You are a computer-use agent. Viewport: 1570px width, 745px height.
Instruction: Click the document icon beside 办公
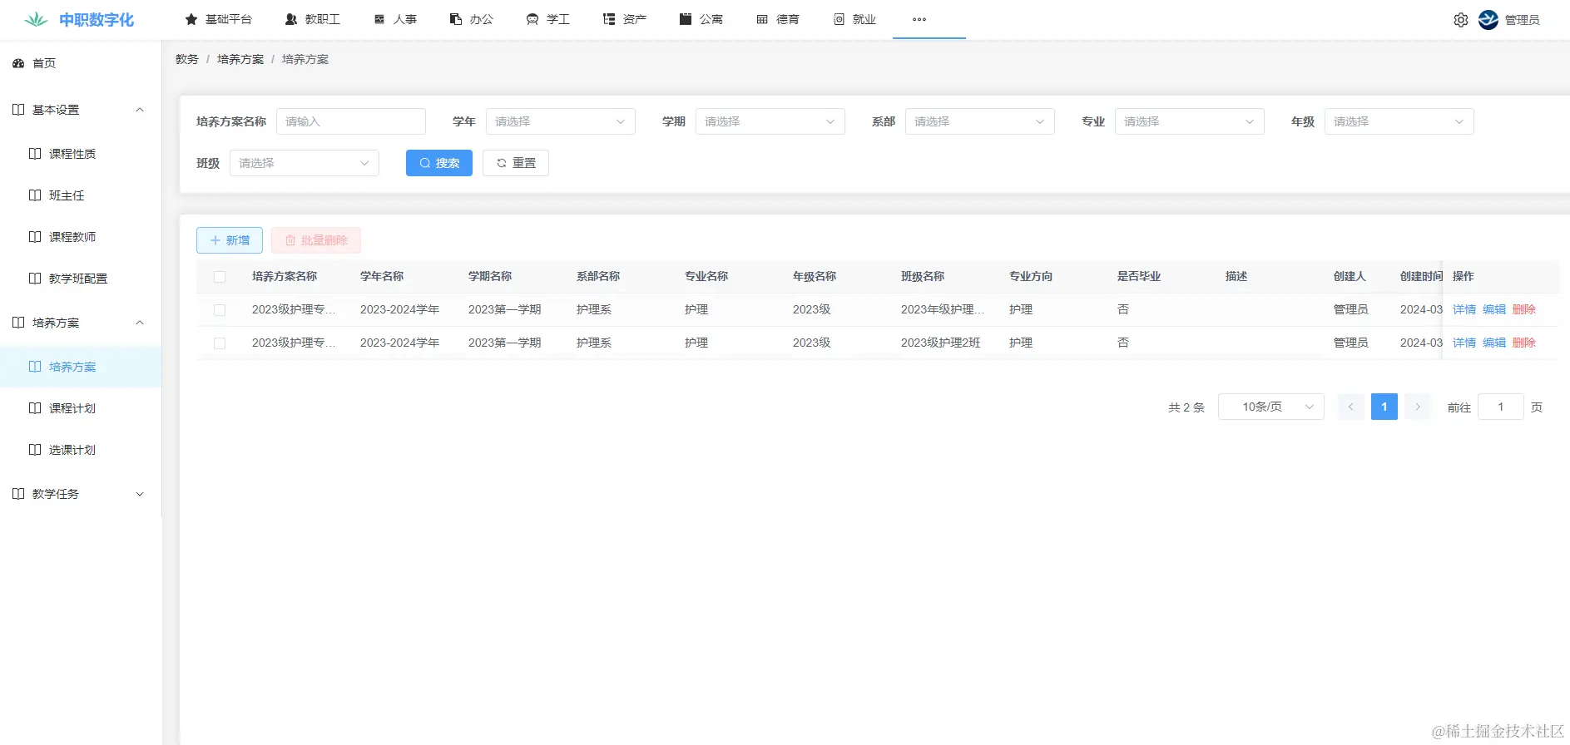pyautogui.click(x=456, y=19)
